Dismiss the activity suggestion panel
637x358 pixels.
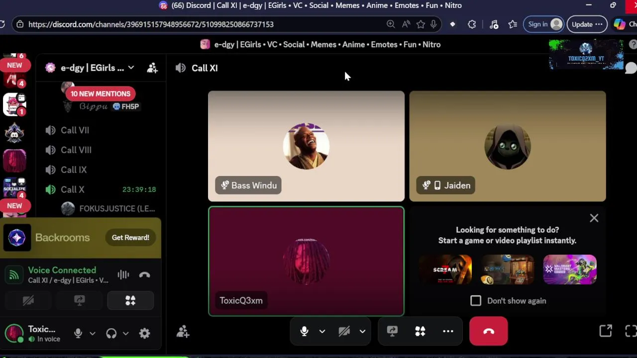coord(594,218)
